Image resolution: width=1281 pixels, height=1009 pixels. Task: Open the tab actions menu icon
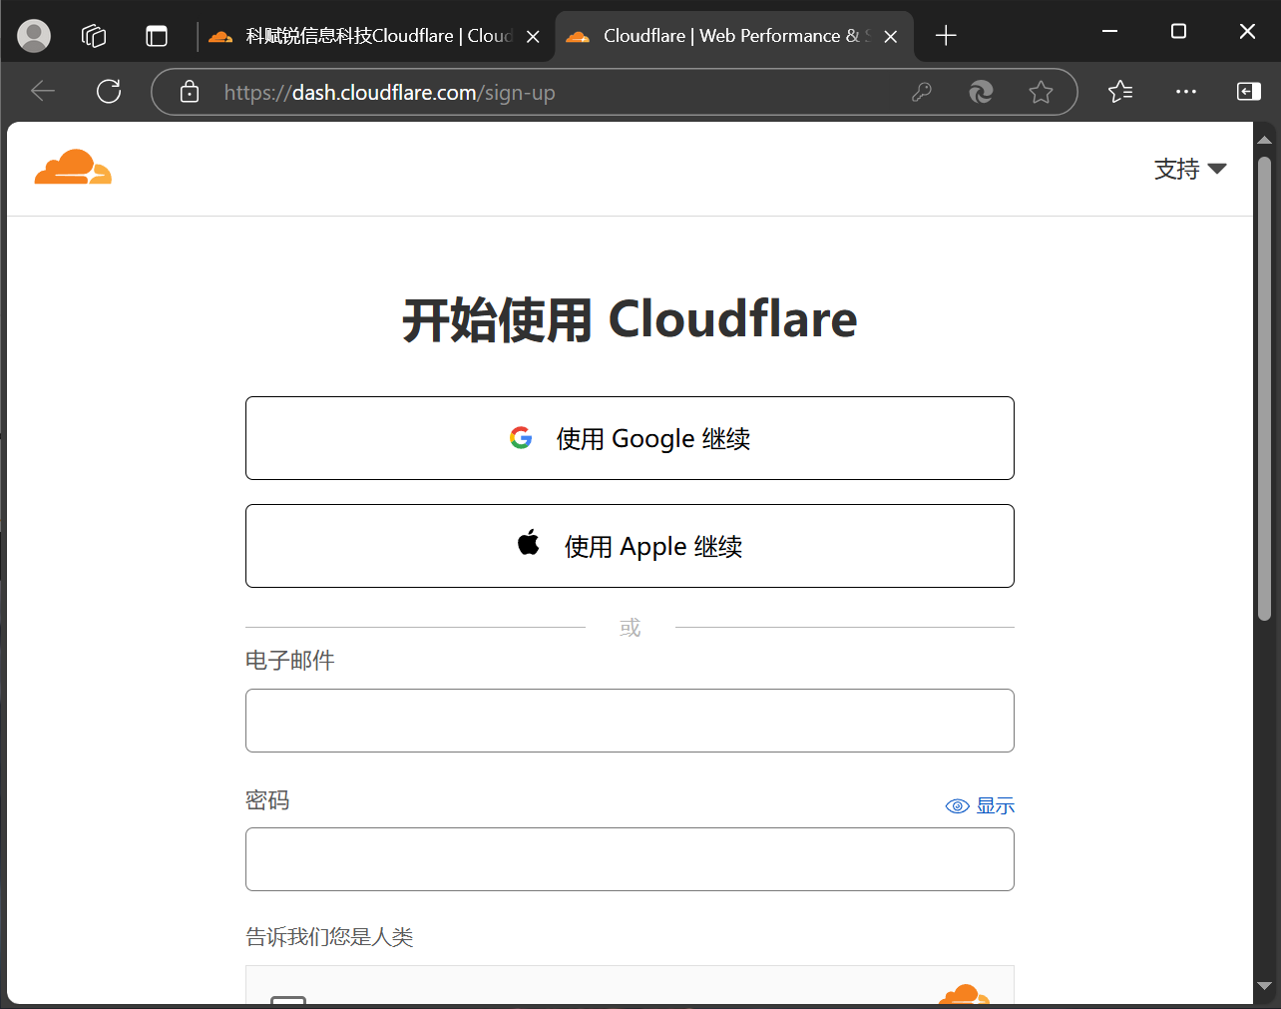point(157,36)
